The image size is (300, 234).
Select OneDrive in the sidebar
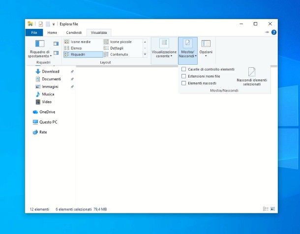pos(44,112)
